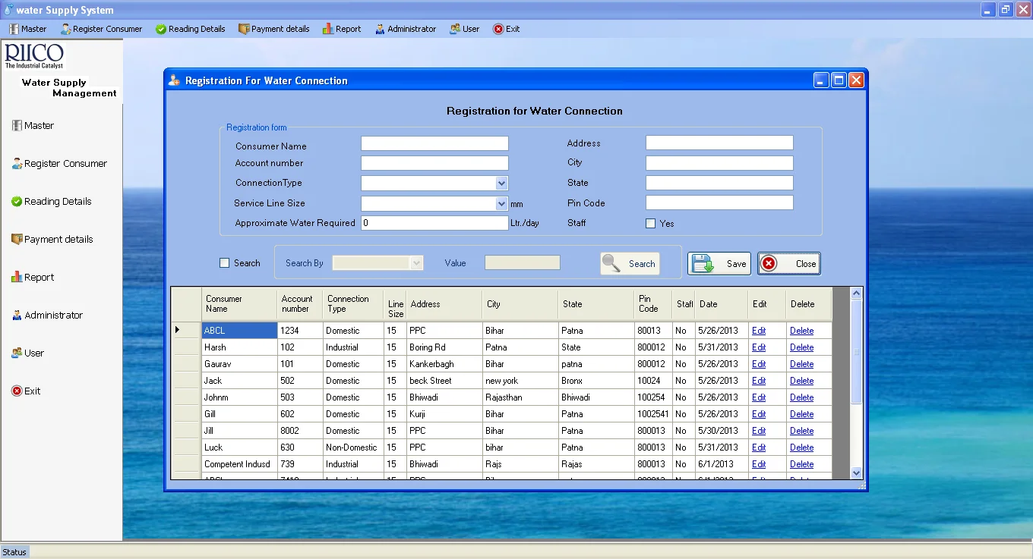Toggle the Staff checkbox off

point(650,223)
